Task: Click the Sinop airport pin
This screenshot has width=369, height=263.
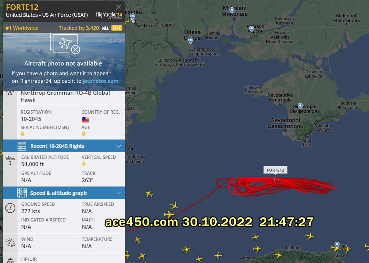Action: 337,245
